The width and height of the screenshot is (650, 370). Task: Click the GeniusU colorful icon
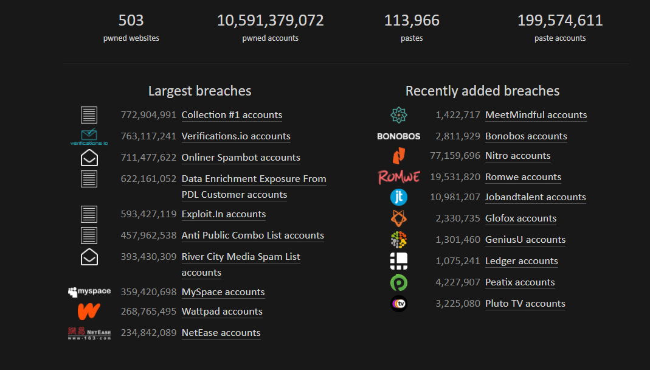[x=399, y=239]
